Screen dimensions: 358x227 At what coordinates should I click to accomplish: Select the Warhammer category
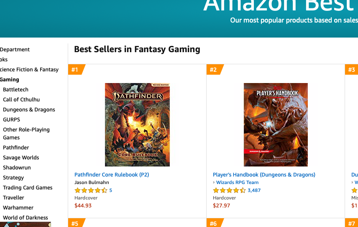pyautogui.click(x=18, y=207)
